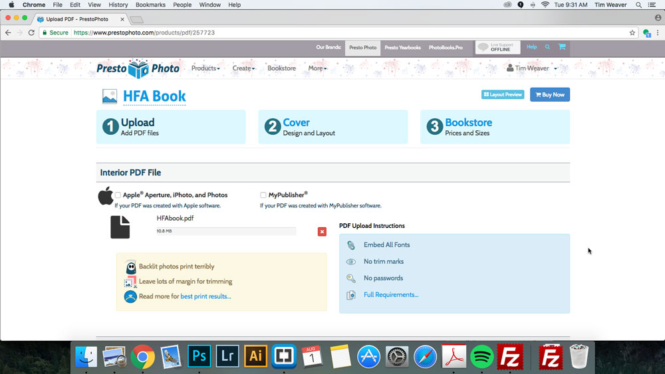Expand the Products dropdown menu
Image resolution: width=665 pixels, height=374 pixels.
pyautogui.click(x=205, y=68)
